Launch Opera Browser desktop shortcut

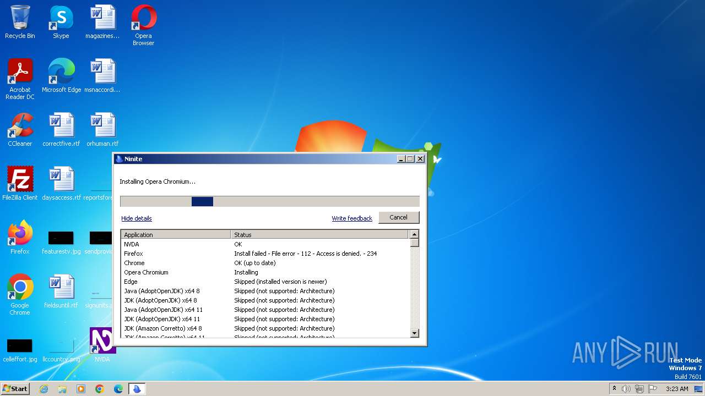click(x=143, y=25)
